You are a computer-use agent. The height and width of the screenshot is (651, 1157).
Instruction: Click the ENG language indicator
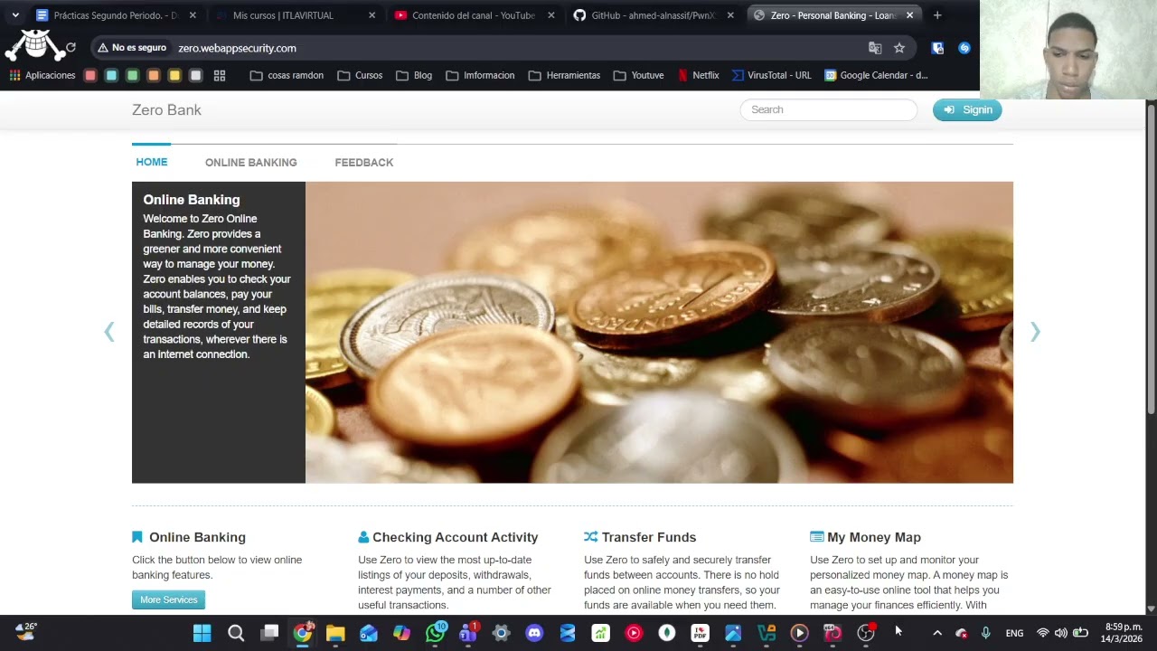coord(1015,633)
